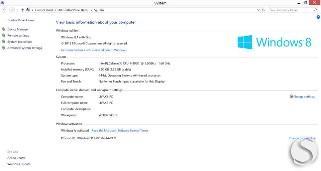Close the System window
Image resolution: width=321 pixels, height=171 pixels.
[315, 3]
